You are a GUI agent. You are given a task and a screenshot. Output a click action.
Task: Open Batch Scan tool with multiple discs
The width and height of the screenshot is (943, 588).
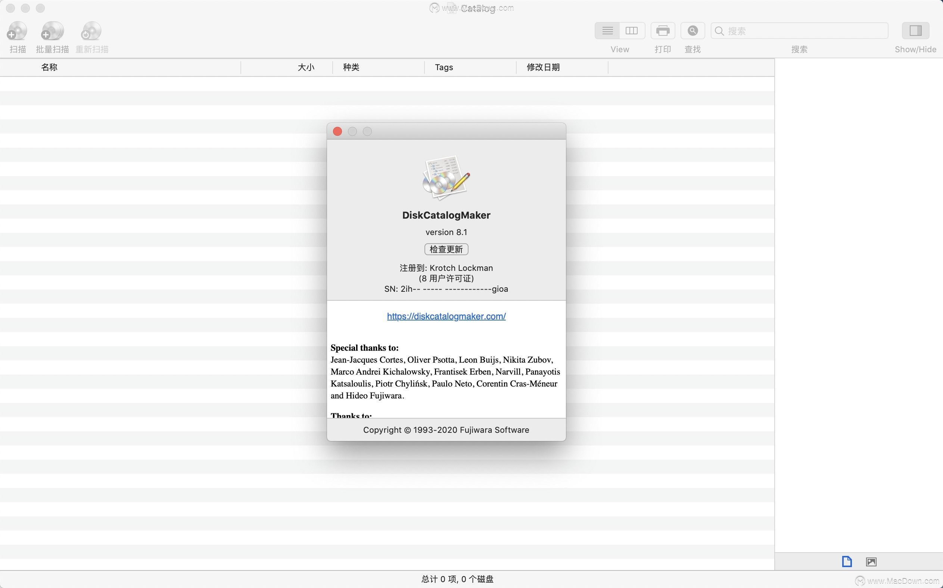pyautogui.click(x=52, y=31)
